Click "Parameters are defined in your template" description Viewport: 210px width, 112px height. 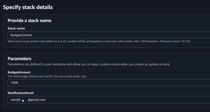[89, 64]
